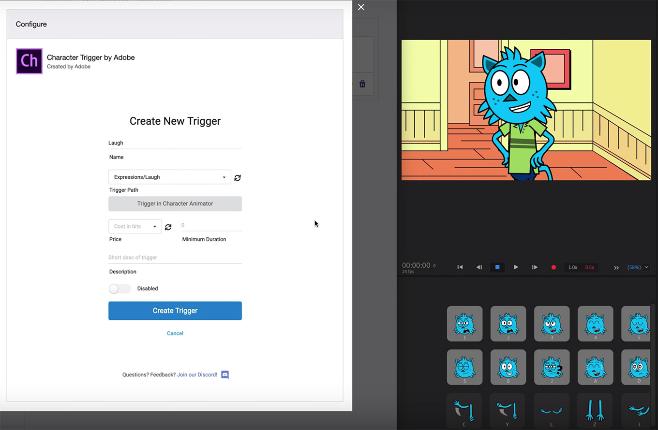Activate face trigger labeled 5

click(636, 324)
